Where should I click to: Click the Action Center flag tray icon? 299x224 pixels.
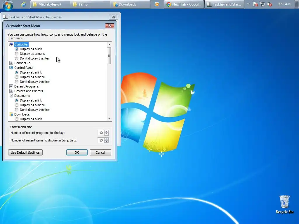coord(255,4)
